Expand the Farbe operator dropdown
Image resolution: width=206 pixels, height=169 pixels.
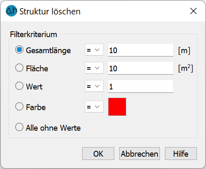pyautogui.click(x=94, y=107)
